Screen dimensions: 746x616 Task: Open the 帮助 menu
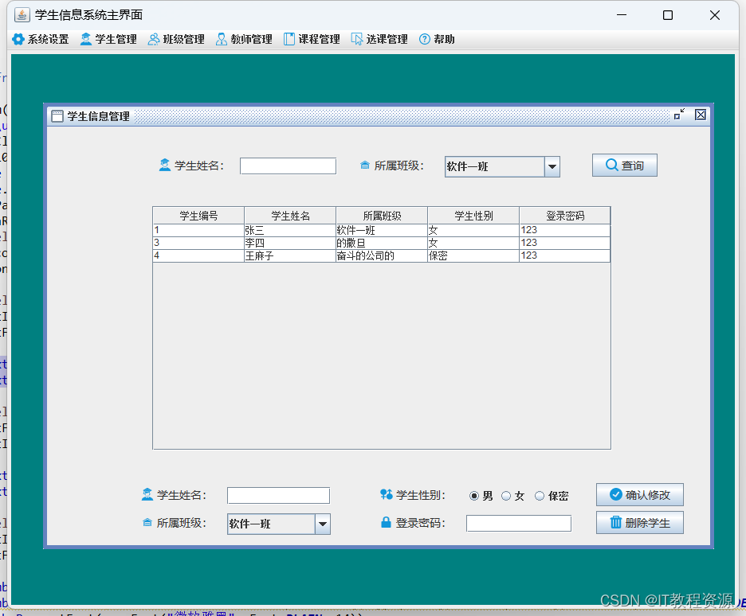point(437,39)
